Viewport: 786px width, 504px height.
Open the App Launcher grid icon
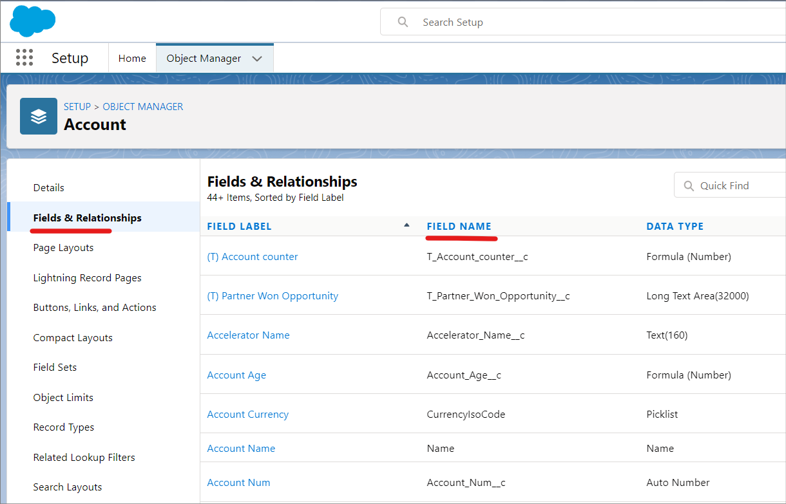point(24,57)
